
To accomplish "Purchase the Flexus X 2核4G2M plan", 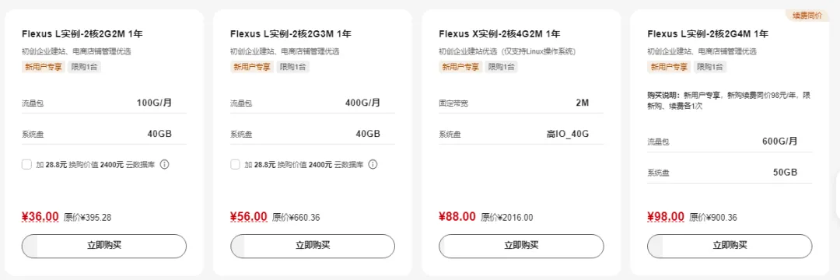I will tap(521, 246).
